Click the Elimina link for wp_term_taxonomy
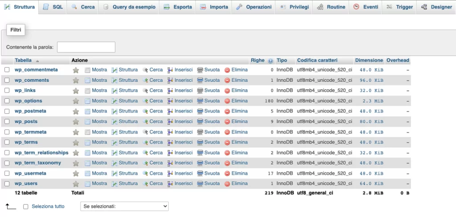Image resolution: width=456 pixels, height=217 pixels. pos(239,163)
